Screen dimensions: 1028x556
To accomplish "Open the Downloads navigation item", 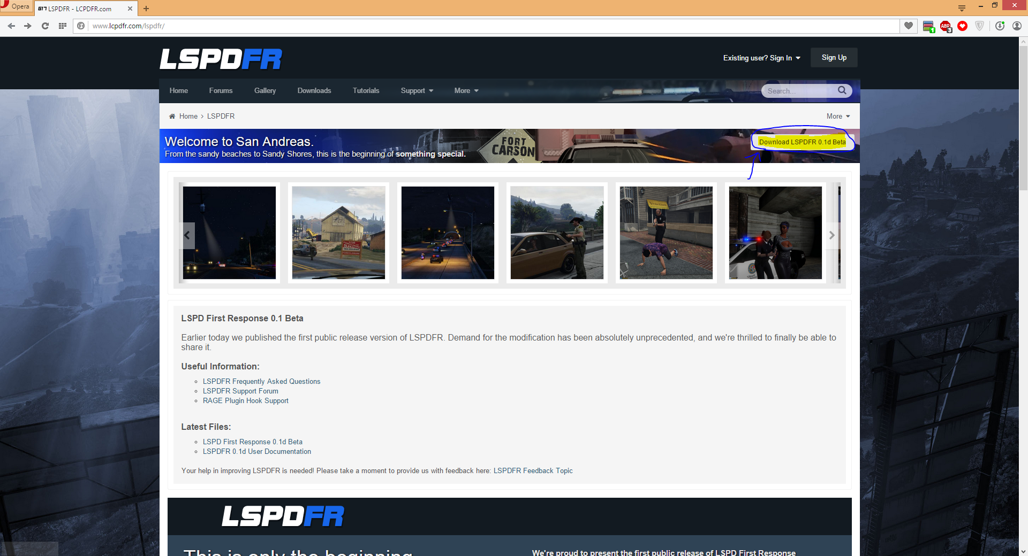I will click(x=314, y=91).
